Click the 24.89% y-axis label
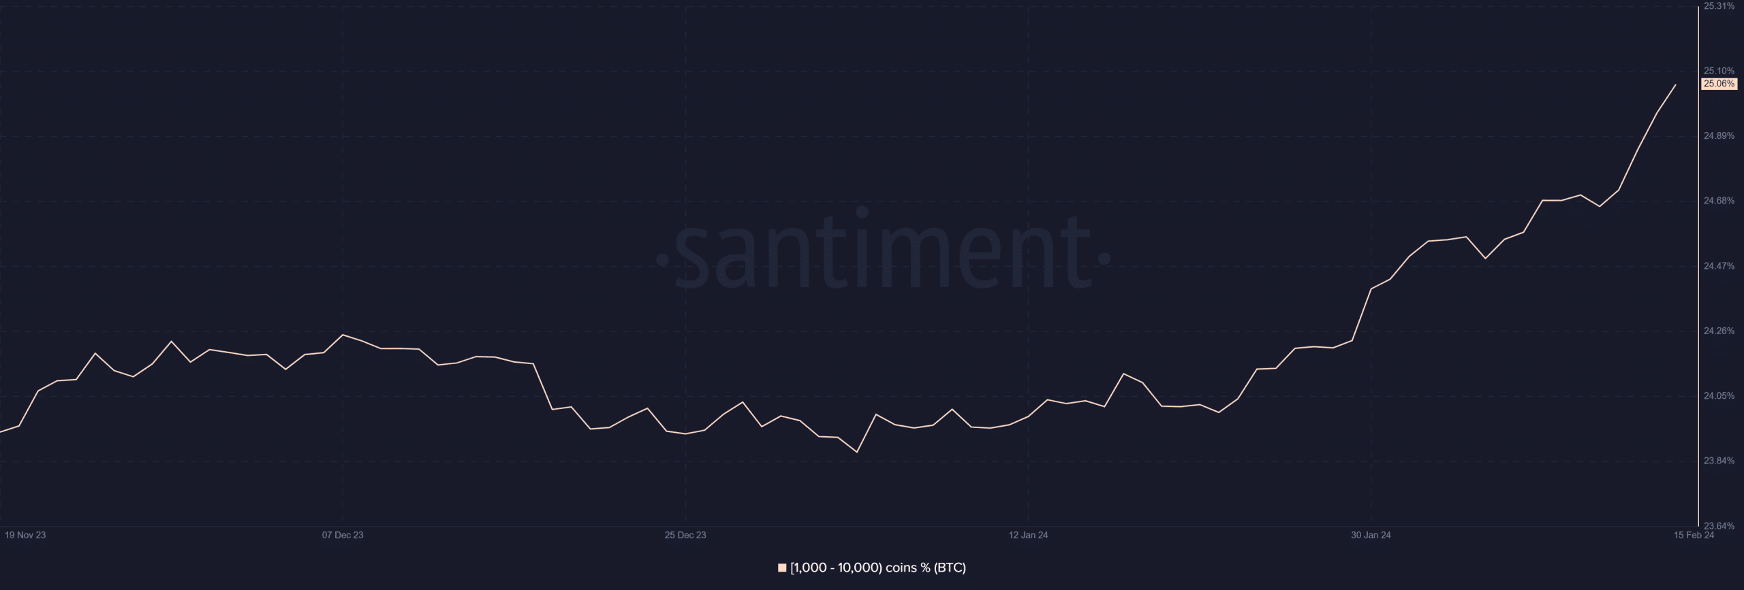1744x590 pixels. (x=1719, y=136)
